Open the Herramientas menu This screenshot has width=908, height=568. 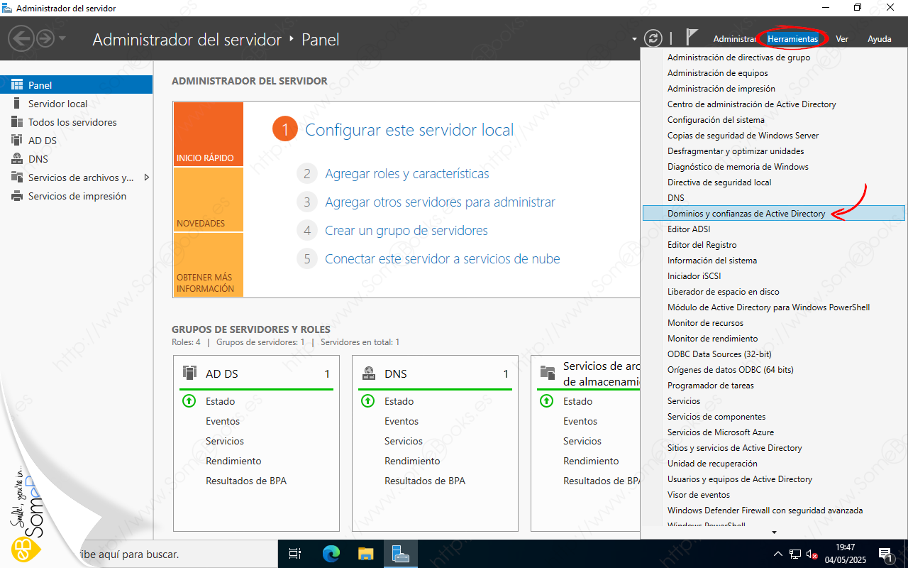pyautogui.click(x=792, y=39)
